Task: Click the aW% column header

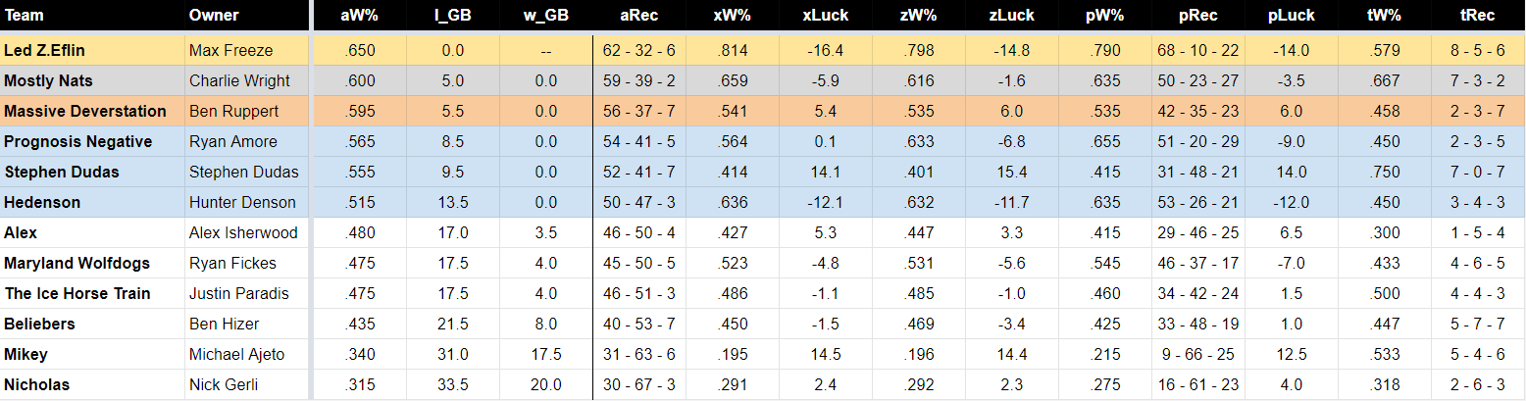Action: click(x=358, y=16)
